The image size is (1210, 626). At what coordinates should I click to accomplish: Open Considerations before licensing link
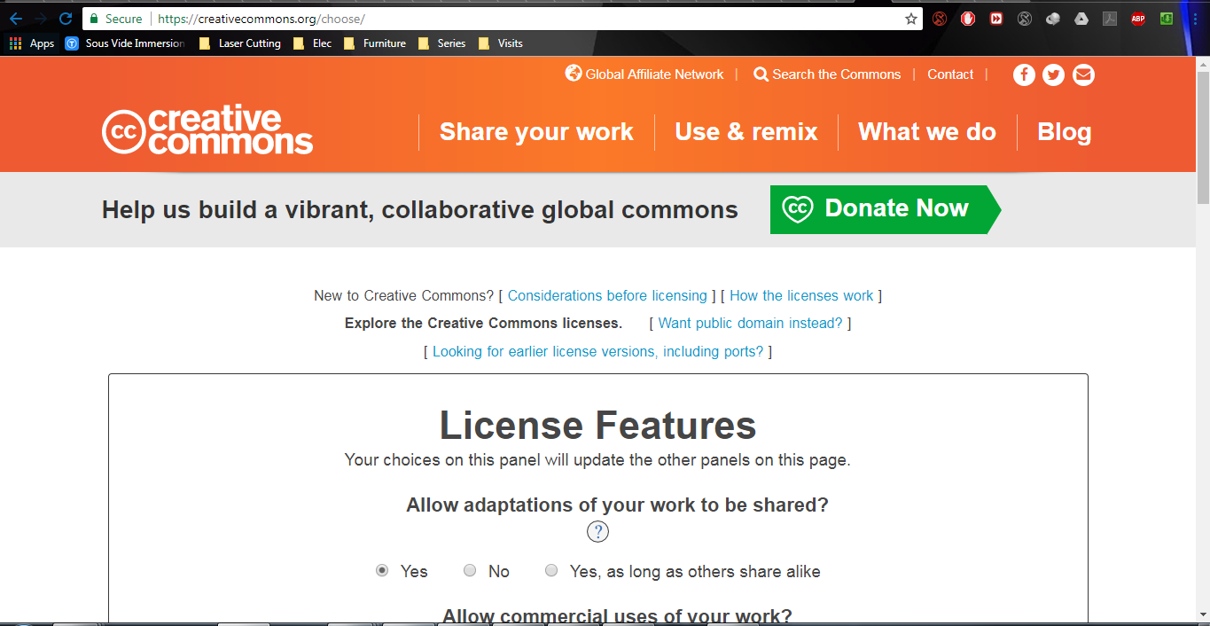click(x=607, y=296)
